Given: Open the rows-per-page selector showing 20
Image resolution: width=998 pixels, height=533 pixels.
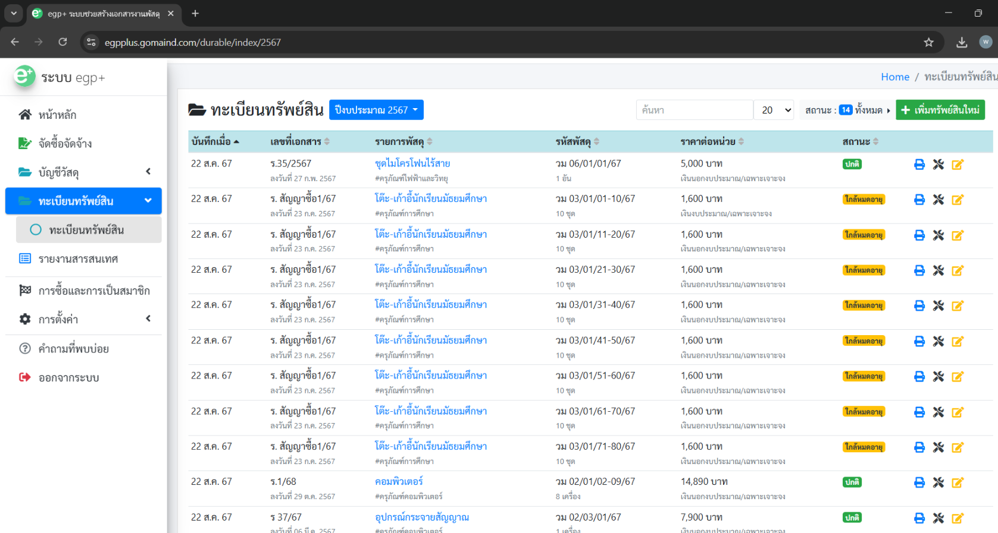Looking at the screenshot, I should (774, 110).
